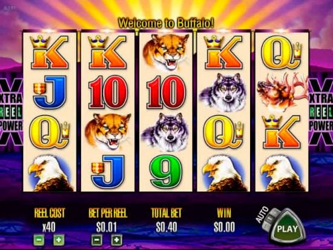Screen dimensions: 333x250
Task: Raise bet per reel with plus button
Action: click(x=117, y=240)
